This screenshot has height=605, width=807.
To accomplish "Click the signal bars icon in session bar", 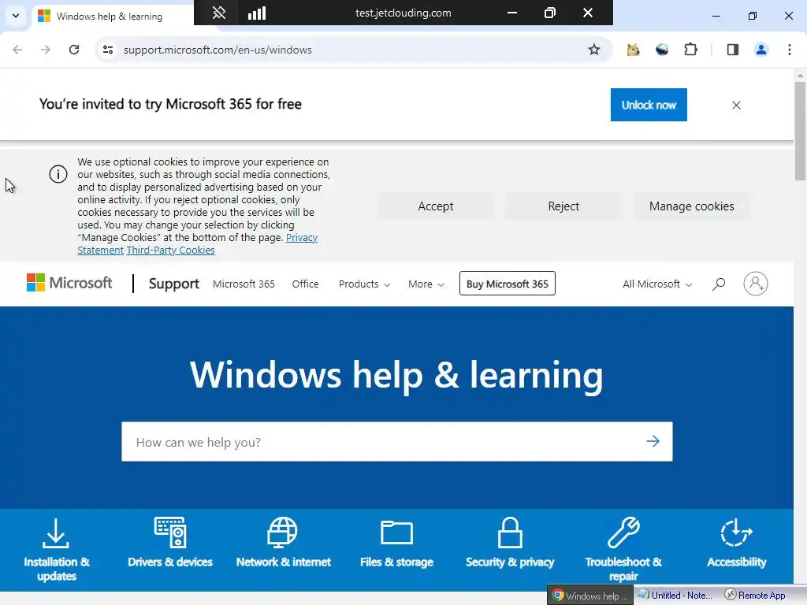I will tap(257, 13).
